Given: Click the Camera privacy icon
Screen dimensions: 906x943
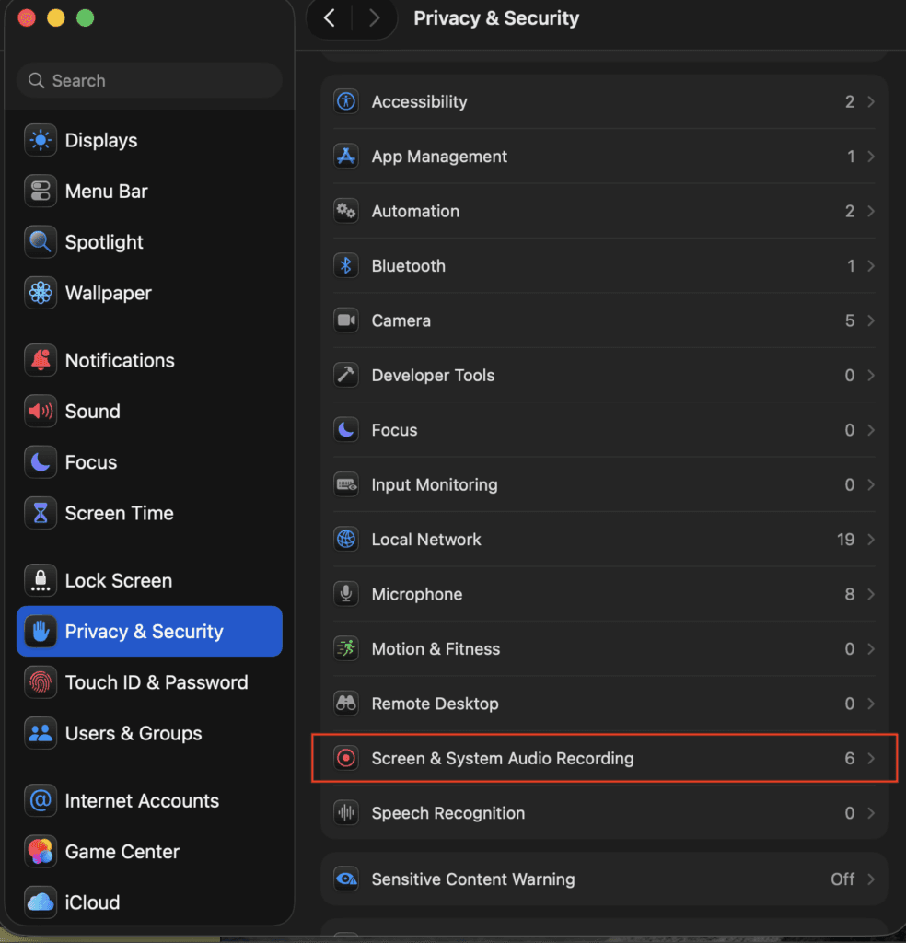Looking at the screenshot, I should (346, 320).
